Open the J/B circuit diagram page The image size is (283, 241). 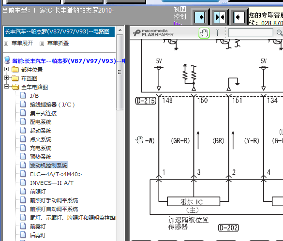pyautogui.click(x=34, y=96)
